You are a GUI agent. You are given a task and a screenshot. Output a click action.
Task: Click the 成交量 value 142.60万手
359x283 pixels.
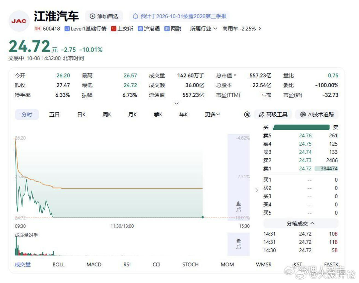(x=191, y=75)
